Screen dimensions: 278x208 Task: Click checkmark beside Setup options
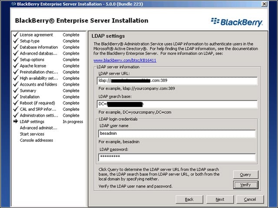pos(16,59)
